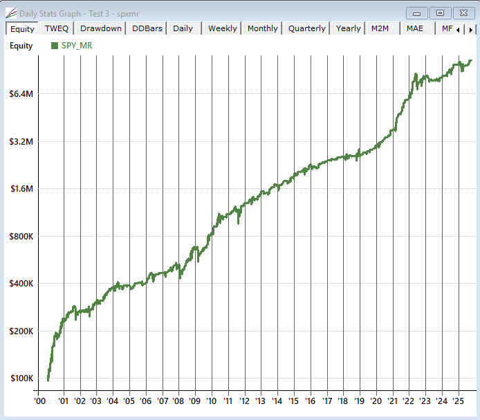Click the $6.4M axis label
The height and width of the screenshot is (420, 480).
(21, 93)
